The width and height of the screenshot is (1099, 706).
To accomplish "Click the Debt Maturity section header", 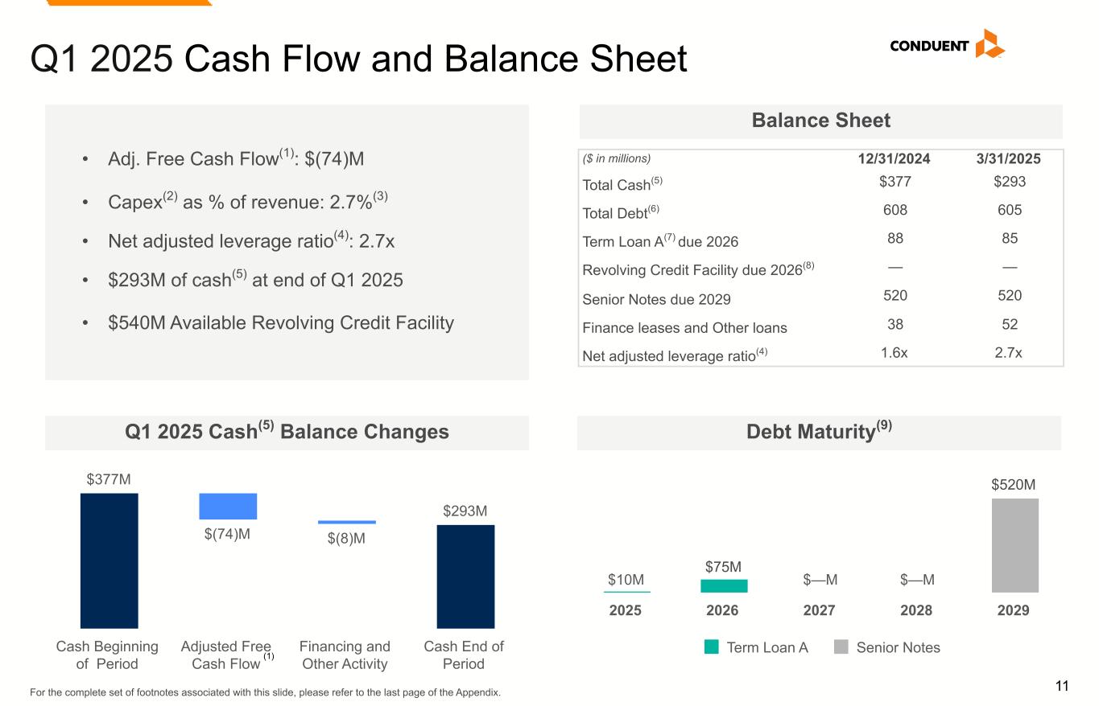I will coord(819,433).
